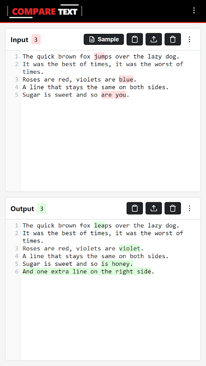The width and height of the screenshot is (206, 366).
Task: Click line number 5 in Input gutter
Action: (16, 95)
